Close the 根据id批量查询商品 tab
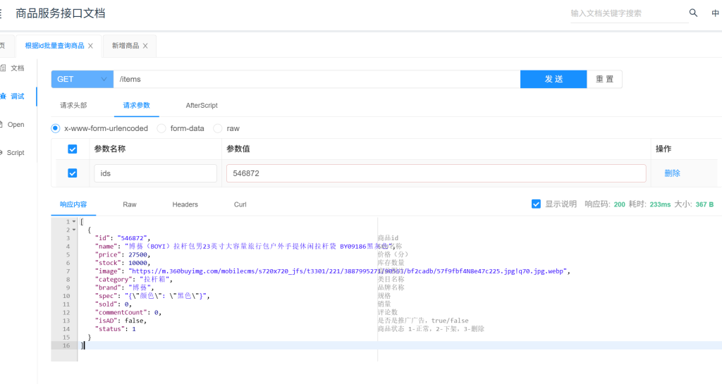 click(90, 46)
